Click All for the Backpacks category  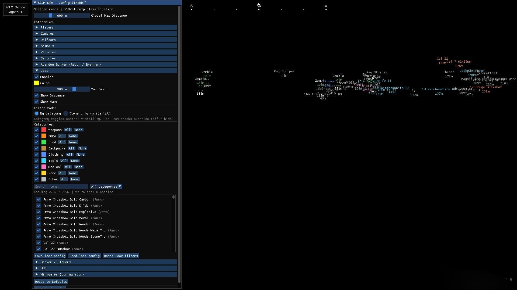[71, 148]
